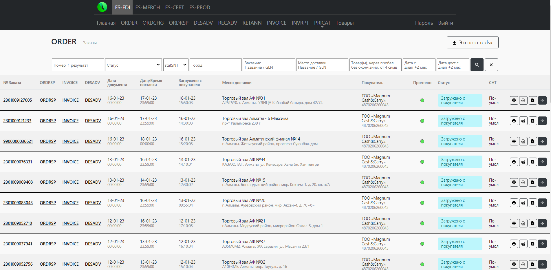Image resolution: width=551 pixels, height=270 pixels.
Task: Open order number 2301009069408 link
Action: coord(18,182)
